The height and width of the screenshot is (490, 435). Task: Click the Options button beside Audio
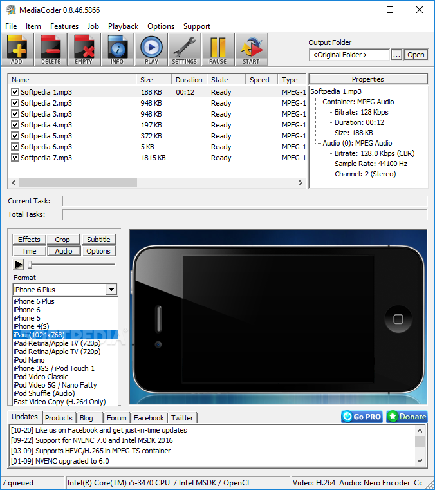(x=98, y=251)
